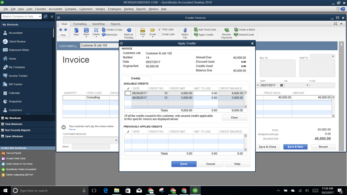Collapse the left shortcuts sidebar
Screen dimensions: 347x195
52,16
